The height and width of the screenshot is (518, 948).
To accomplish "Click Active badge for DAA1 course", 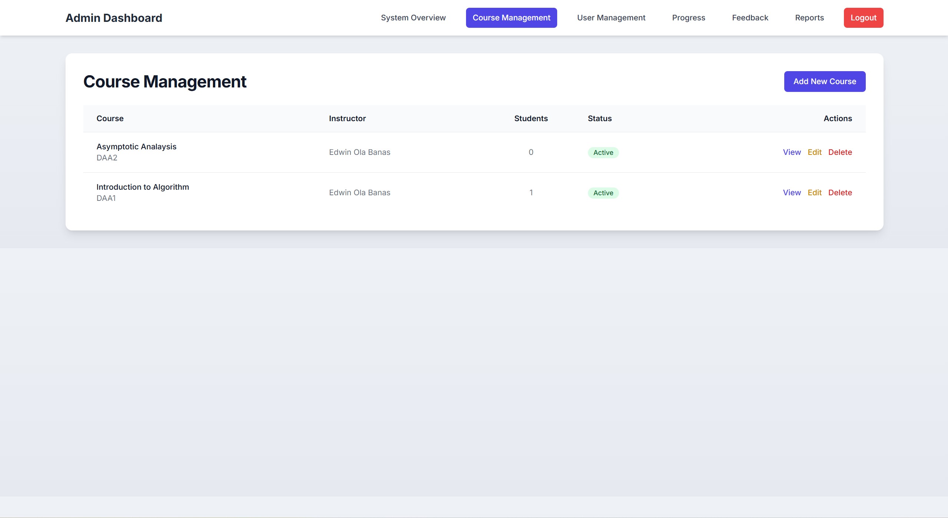I will [603, 193].
